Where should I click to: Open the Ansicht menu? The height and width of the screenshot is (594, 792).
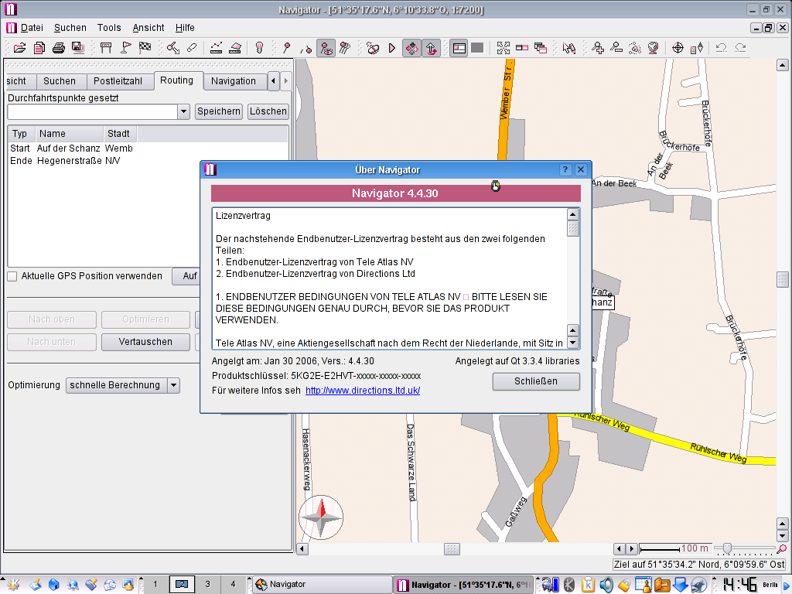[148, 28]
